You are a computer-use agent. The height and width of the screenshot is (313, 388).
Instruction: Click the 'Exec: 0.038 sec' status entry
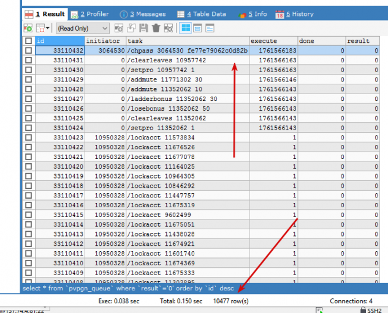[x=119, y=301]
